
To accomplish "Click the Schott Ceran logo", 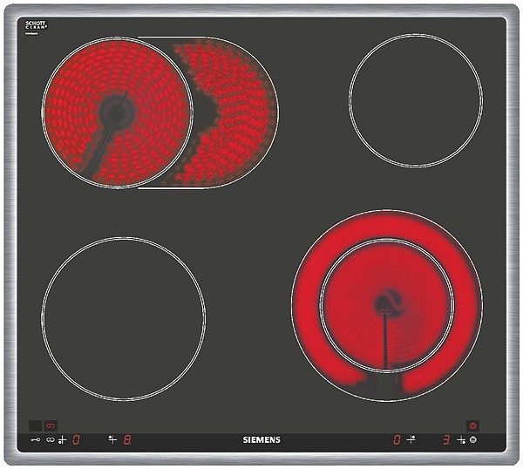I will coord(36,25).
